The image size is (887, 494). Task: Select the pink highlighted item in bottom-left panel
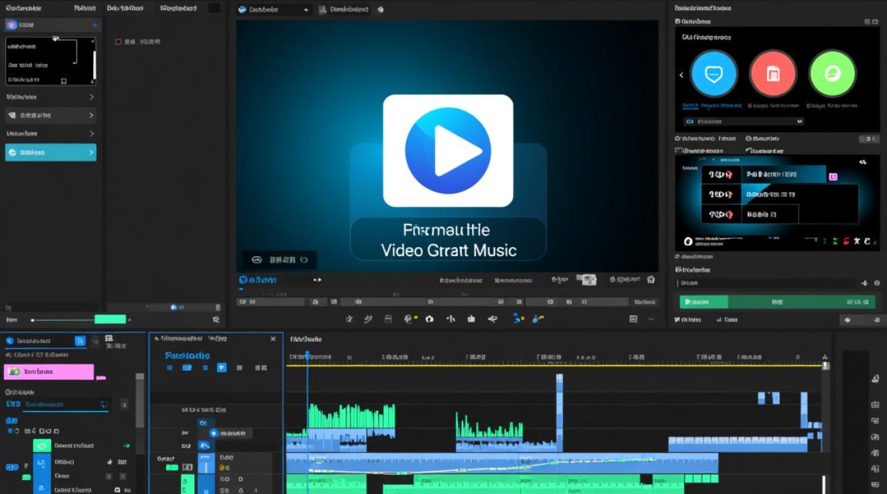click(49, 371)
